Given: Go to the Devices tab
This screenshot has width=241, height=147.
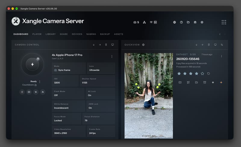Looking at the screenshot, I should pos(77,34).
